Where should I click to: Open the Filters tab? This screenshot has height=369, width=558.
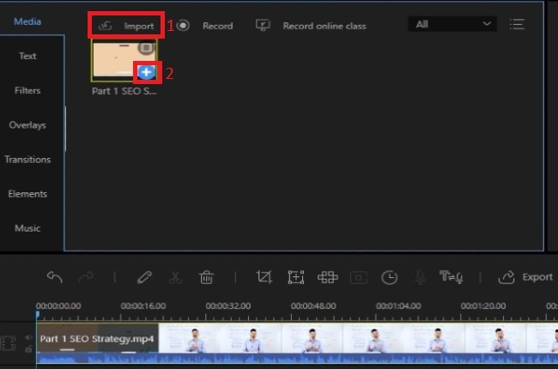coord(27,90)
